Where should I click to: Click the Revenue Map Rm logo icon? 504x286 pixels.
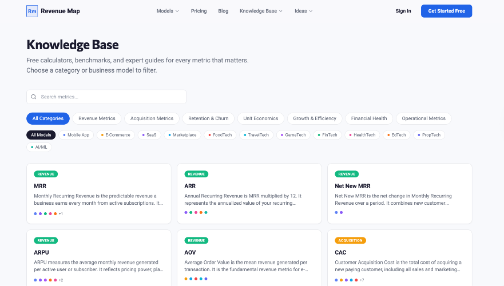point(32,11)
